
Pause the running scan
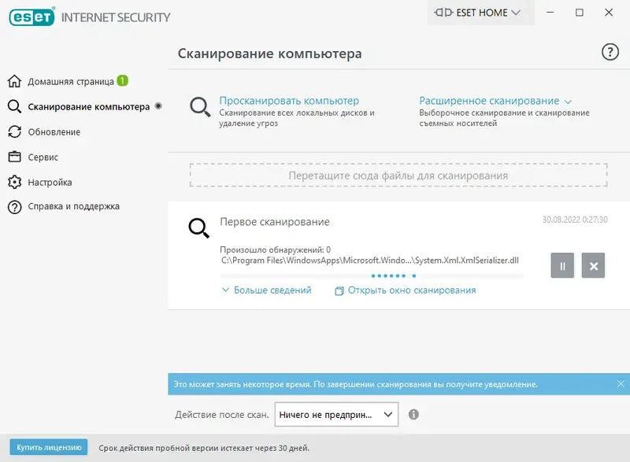[x=562, y=267]
